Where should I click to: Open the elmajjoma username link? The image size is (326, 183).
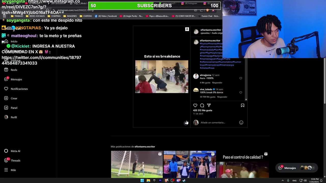click(206, 75)
